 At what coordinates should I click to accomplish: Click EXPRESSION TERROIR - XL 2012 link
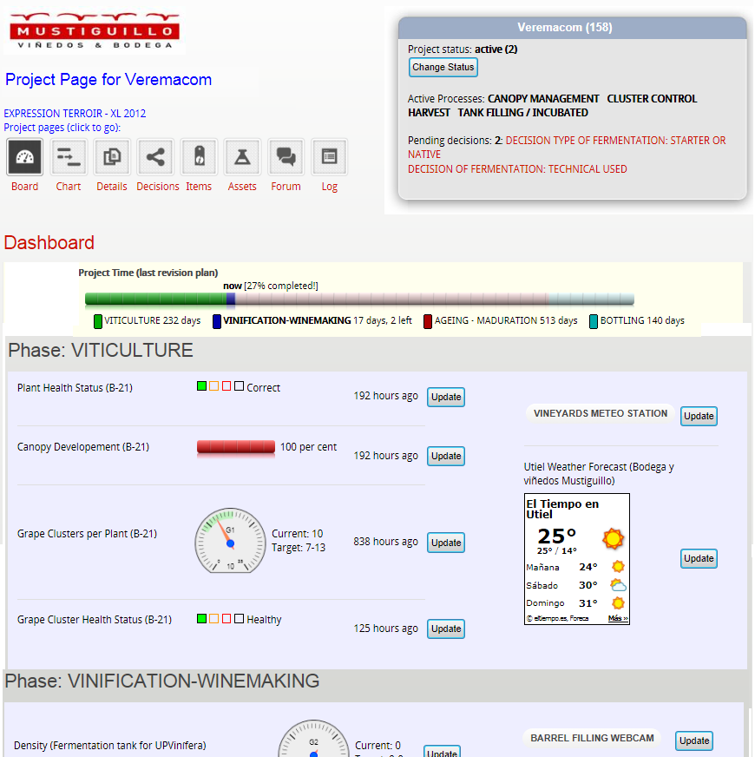click(75, 114)
